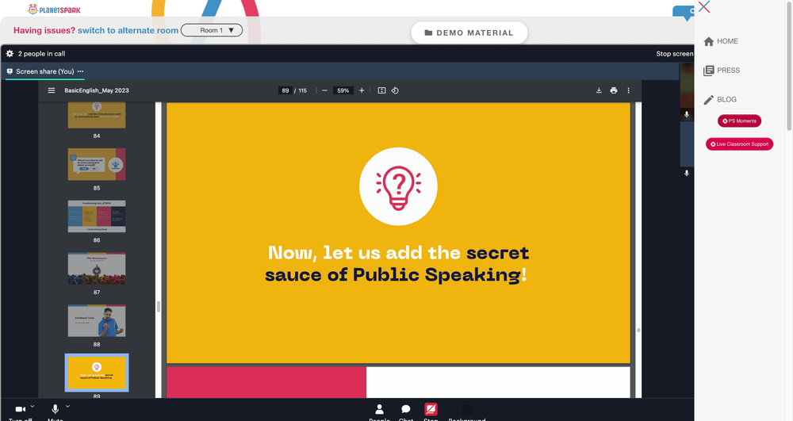Viewport: 793px width, 421px height.
Task: Click the BasicEnglish_May 2023 file title
Action: point(97,90)
